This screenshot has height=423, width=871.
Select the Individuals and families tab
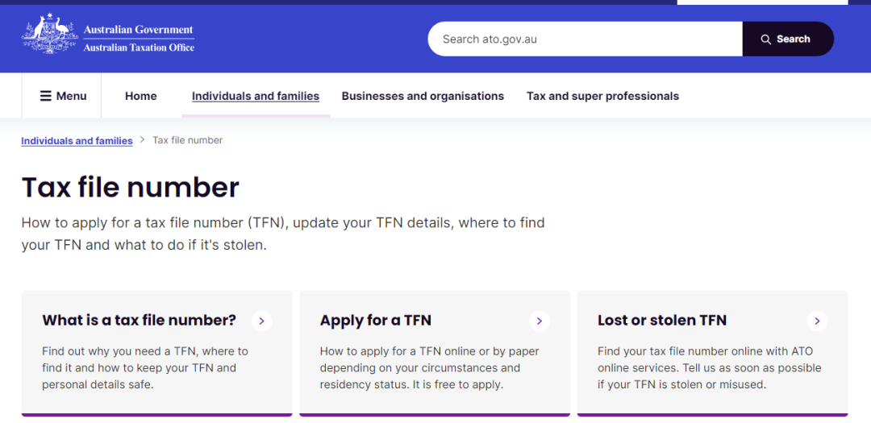tap(256, 96)
